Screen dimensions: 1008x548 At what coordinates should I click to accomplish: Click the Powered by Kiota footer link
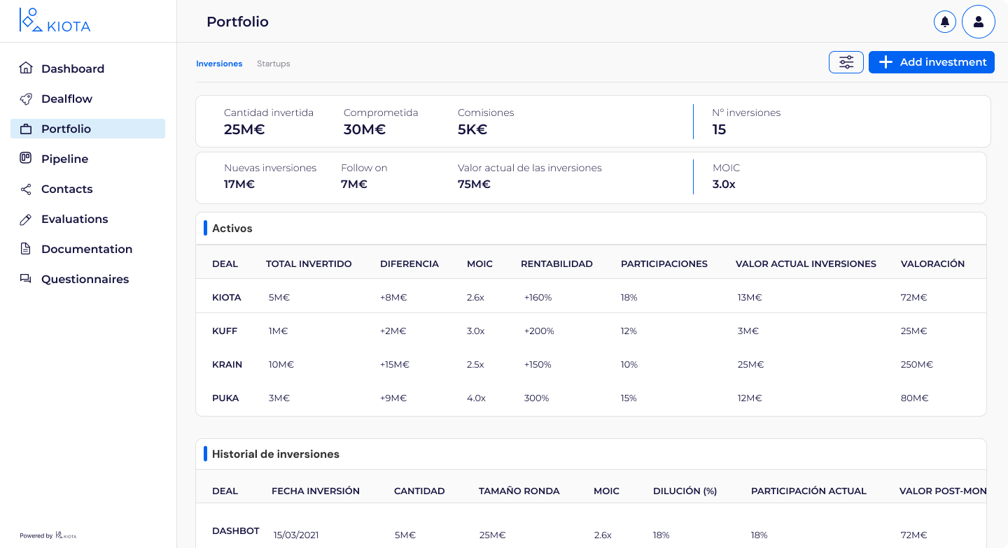point(48,535)
